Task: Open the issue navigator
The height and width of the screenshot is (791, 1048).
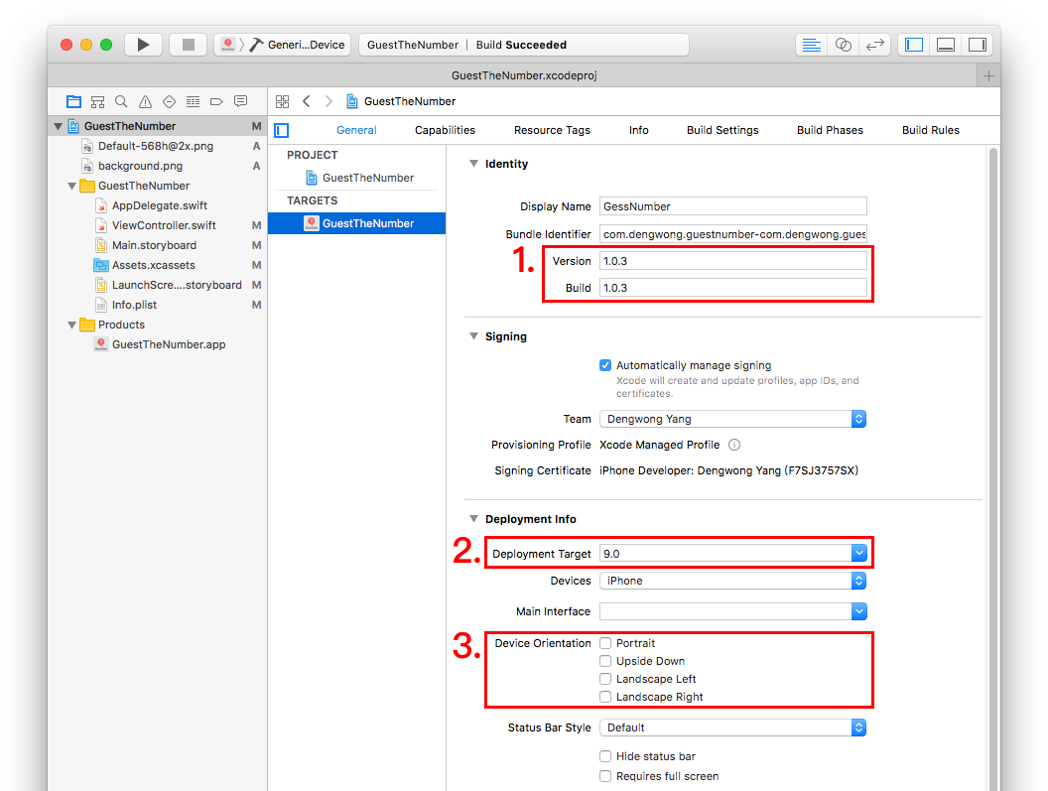Action: pyautogui.click(x=145, y=101)
